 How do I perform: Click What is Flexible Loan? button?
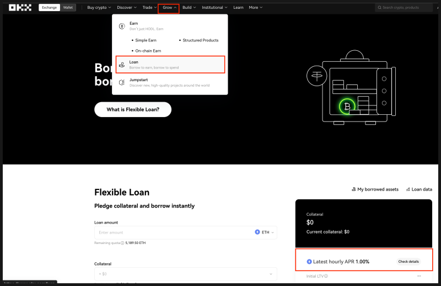pos(133,109)
